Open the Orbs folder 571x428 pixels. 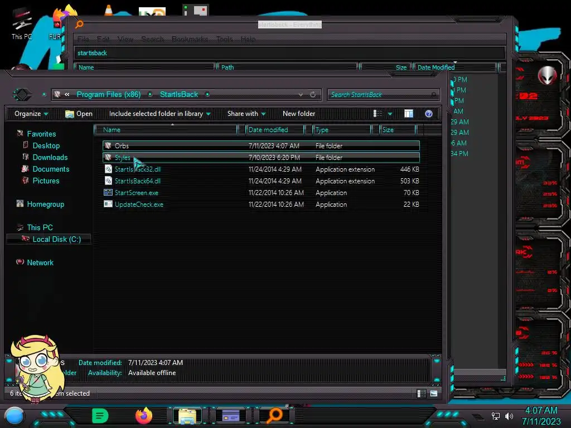pos(261,146)
